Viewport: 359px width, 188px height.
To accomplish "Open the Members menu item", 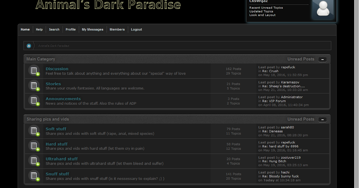I will tap(117, 29).
